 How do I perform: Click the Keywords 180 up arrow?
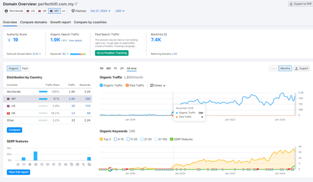click(x=68, y=54)
